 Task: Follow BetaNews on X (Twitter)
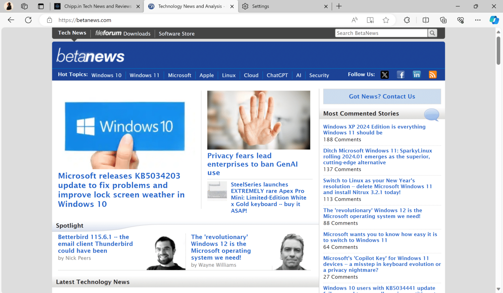tap(384, 75)
